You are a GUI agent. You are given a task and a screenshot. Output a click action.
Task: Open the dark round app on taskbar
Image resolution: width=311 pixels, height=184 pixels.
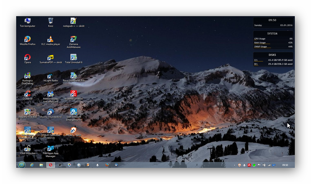click(60, 165)
